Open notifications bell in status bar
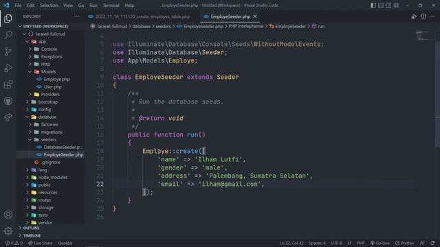This screenshot has width=440, height=247. (x=432, y=243)
